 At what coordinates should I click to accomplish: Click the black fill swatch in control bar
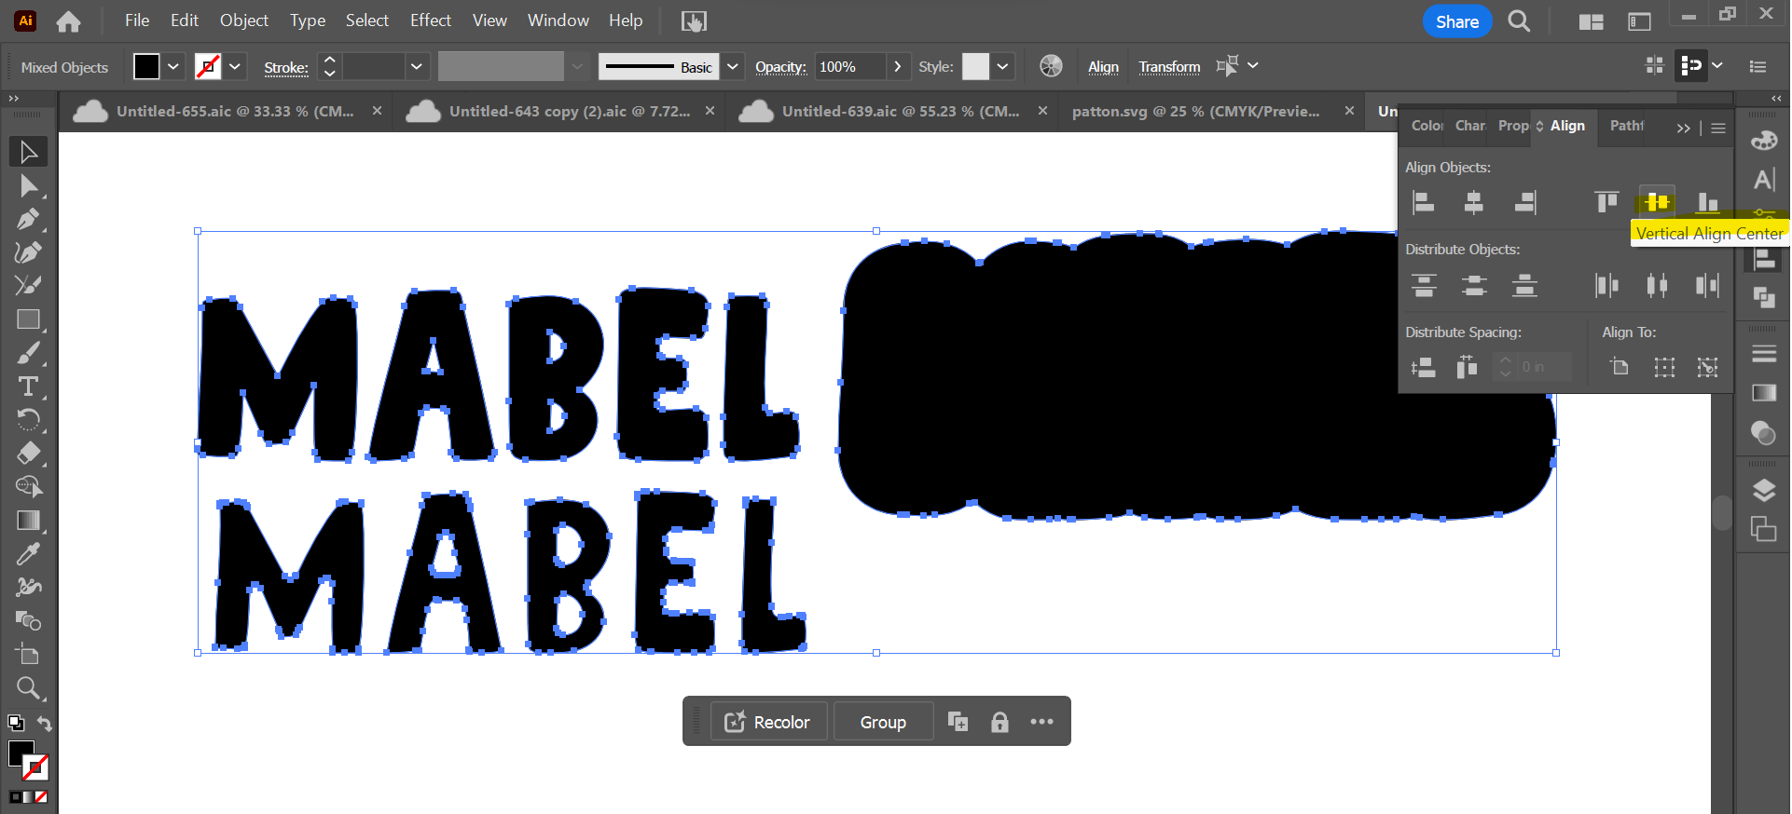pos(146,67)
